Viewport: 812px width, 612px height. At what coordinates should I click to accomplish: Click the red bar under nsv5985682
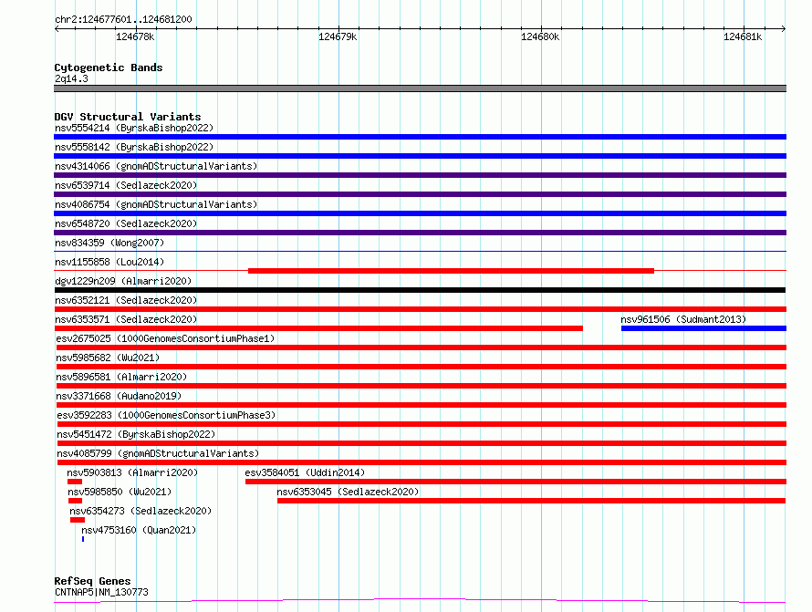point(421,367)
